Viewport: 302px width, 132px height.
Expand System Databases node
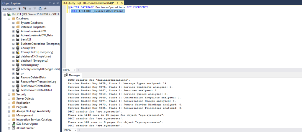pos(13,23)
